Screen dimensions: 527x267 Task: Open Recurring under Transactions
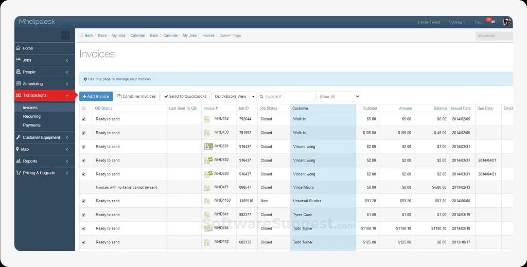31,116
